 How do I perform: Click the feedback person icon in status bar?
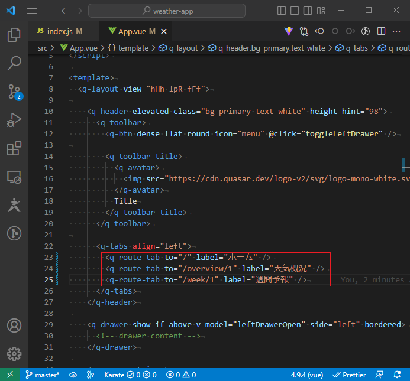[x=379, y=375]
